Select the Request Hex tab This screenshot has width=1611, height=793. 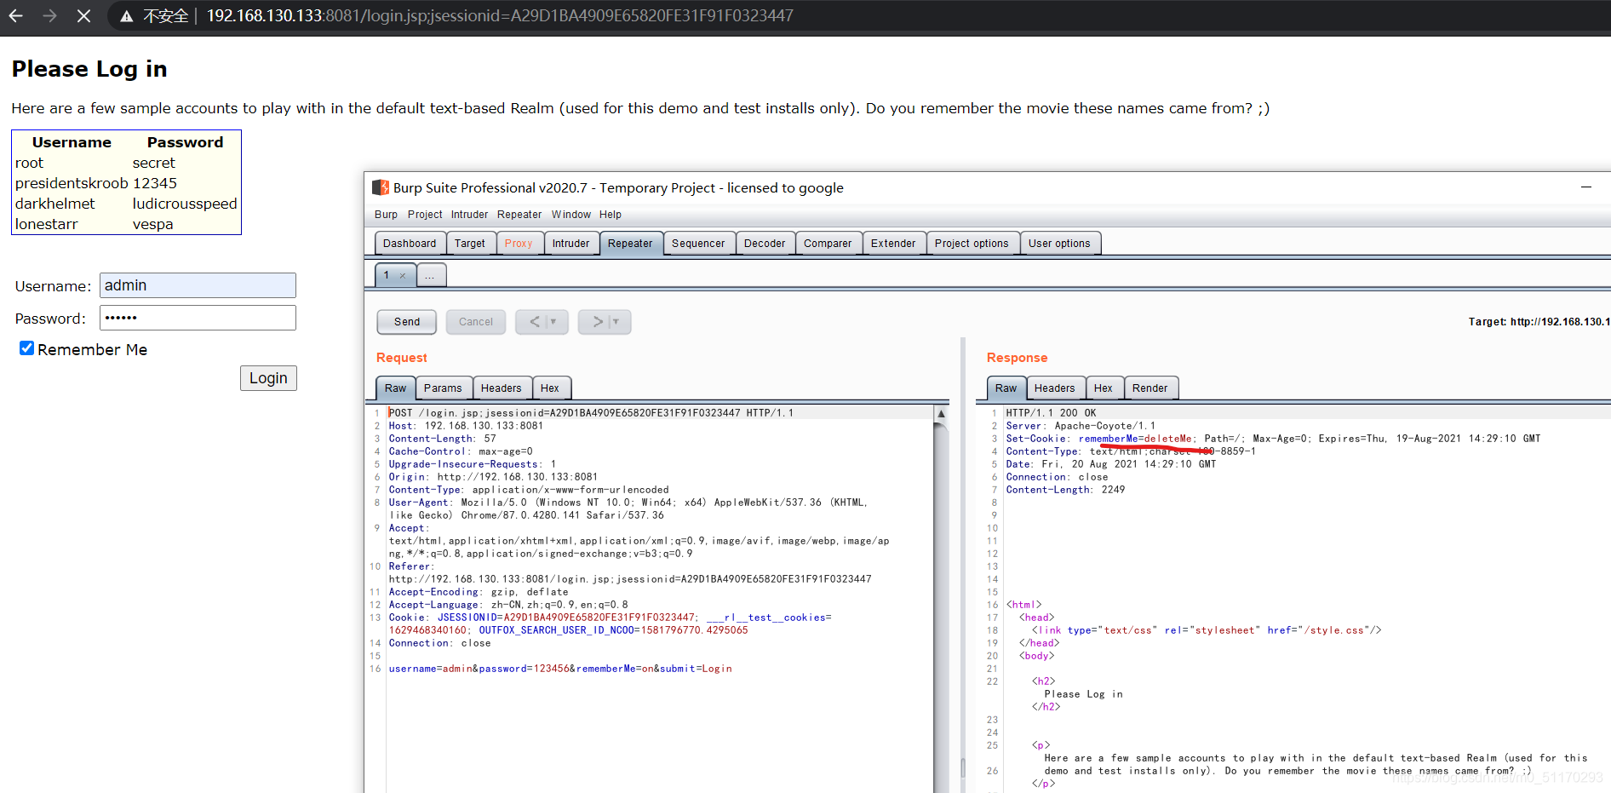click(x=550, y=388)
